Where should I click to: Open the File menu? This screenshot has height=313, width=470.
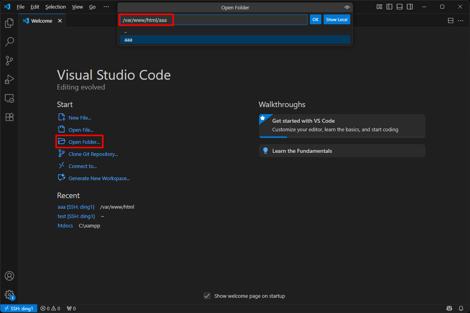tap(21, 7)
